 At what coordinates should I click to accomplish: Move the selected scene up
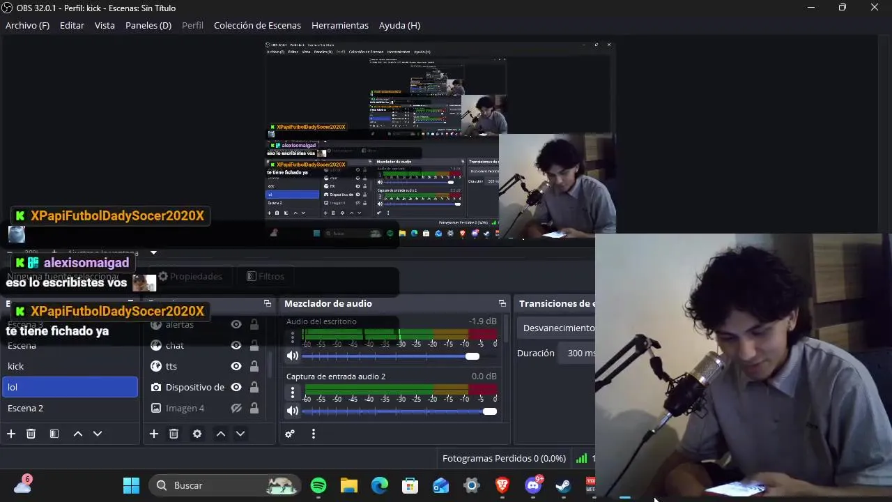(78, 434)
